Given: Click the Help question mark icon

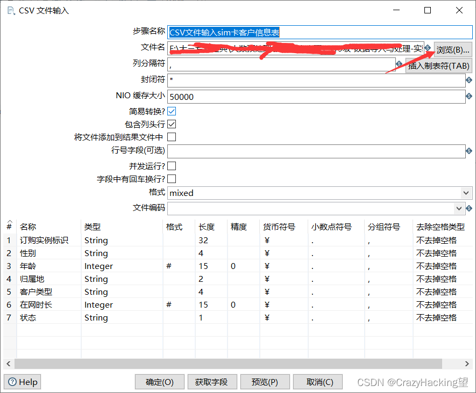Looking at the screenshot, I should (12, 382).
